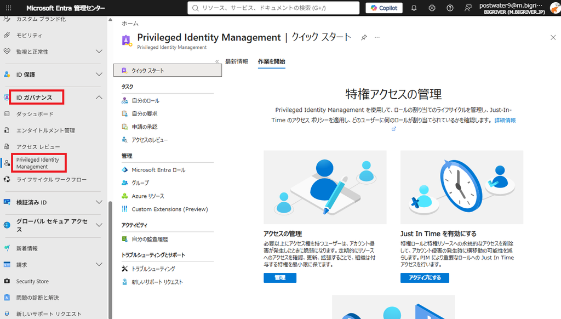Click the help question mark icon
Image resolution: width=561 pixels, height=319 pixels.
(x=450, y=8)
